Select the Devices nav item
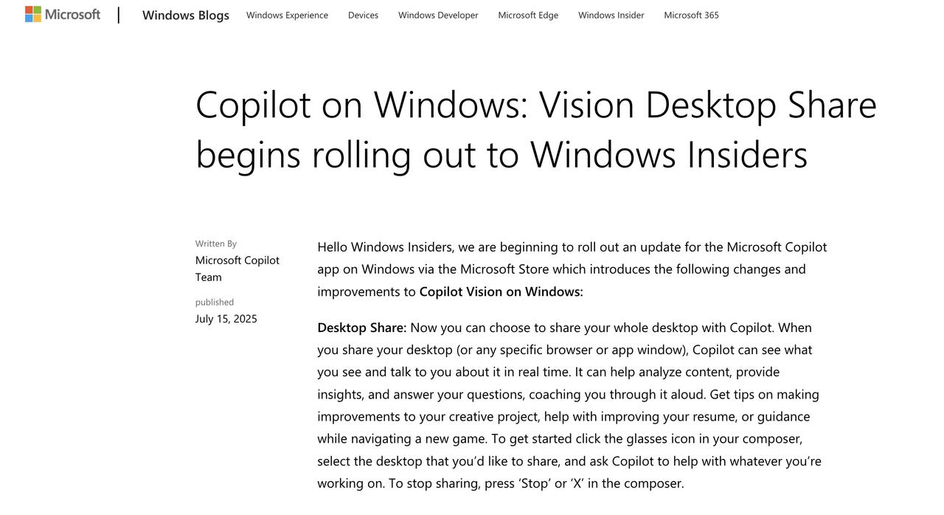Screen dimensions: 944x515 tap(363, 15)
